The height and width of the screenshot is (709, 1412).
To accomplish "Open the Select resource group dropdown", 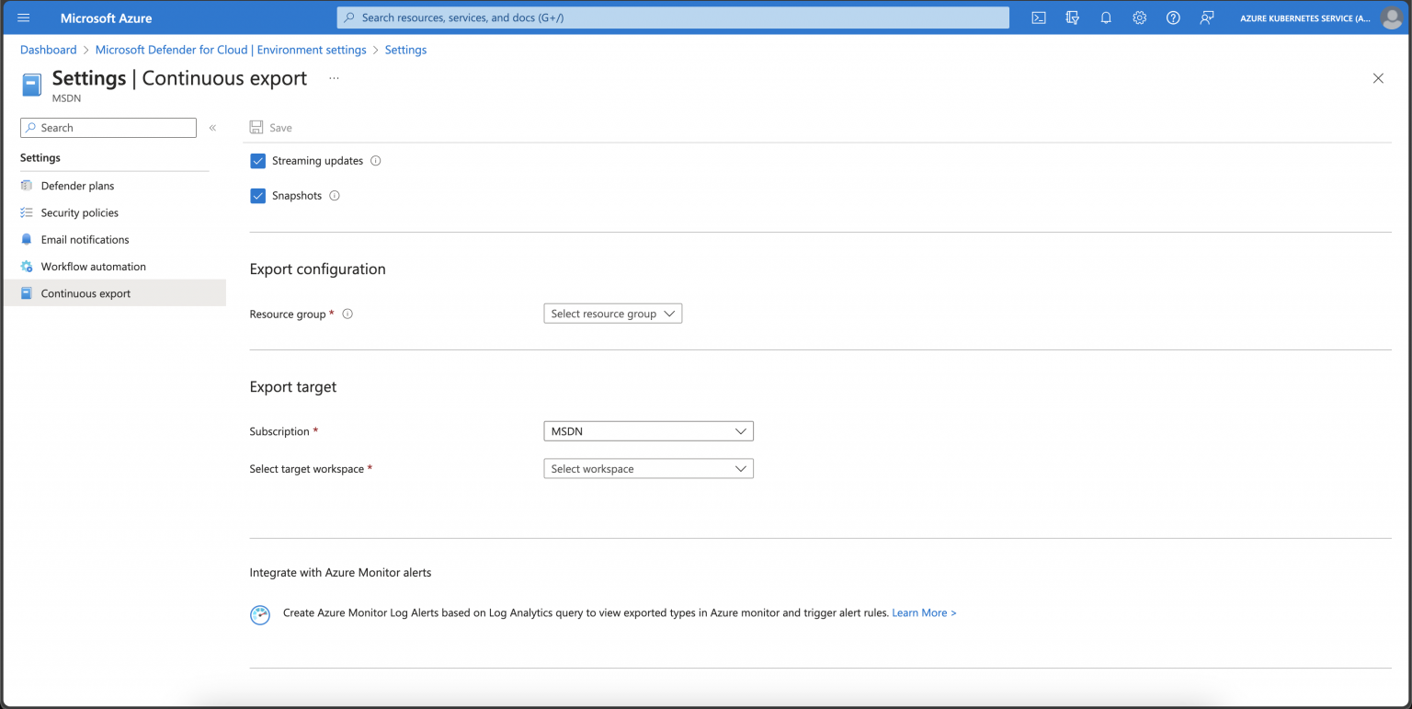I will tap(612, 313).
